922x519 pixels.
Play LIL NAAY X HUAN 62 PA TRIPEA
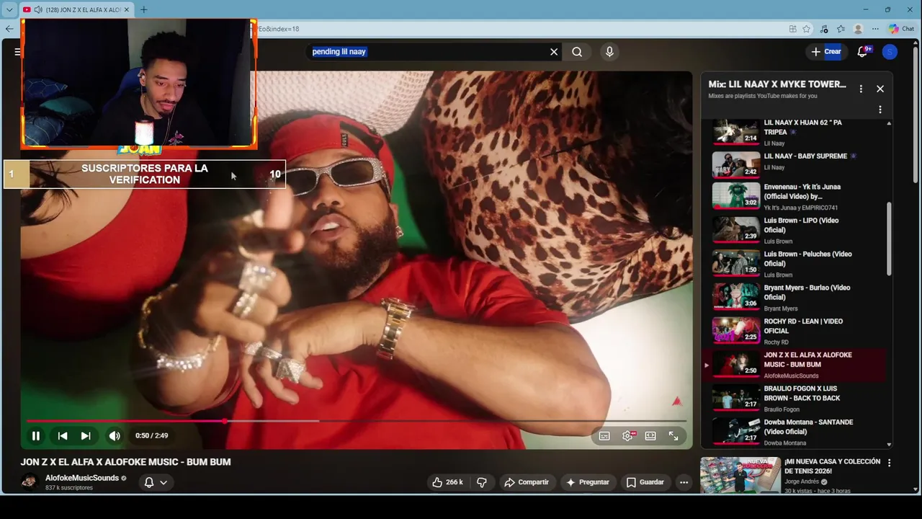tap(794, 132)
